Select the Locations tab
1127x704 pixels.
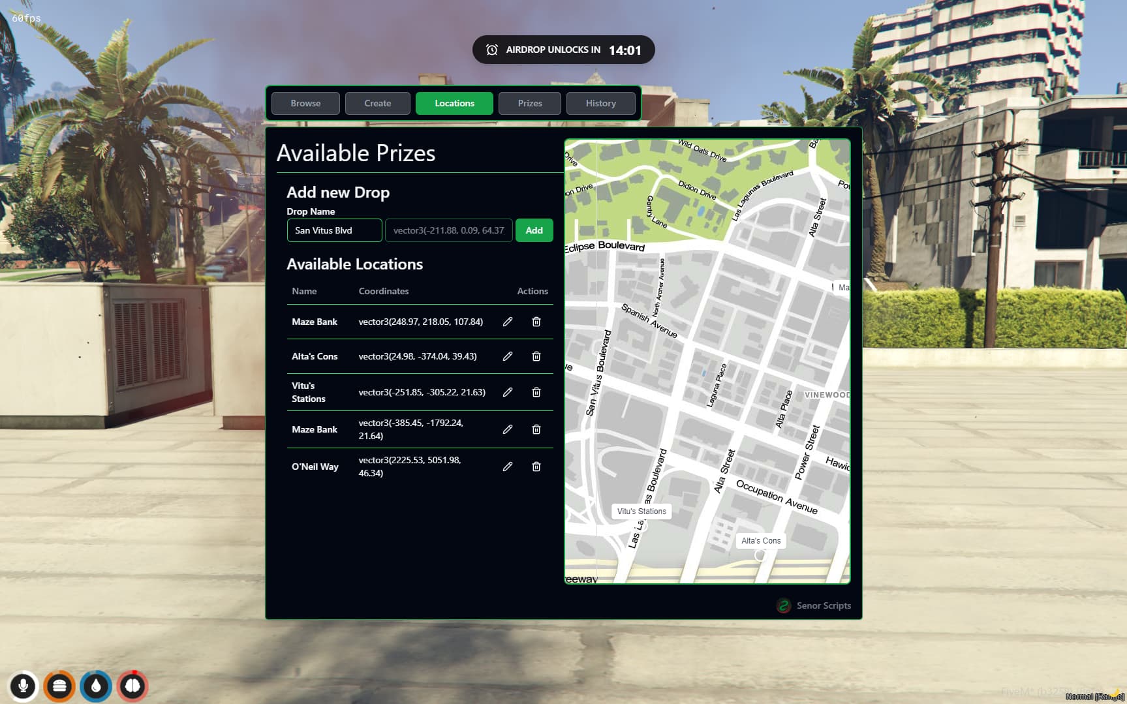tap(454, 103)
